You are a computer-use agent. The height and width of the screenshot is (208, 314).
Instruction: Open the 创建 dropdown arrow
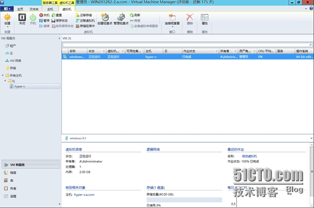(7, 27)
